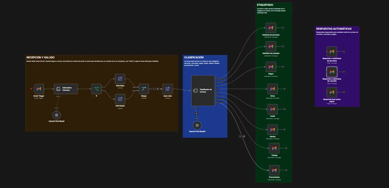Click the If node true output port
The height and width of the screenshot is (188, 389).
[102, 87]
